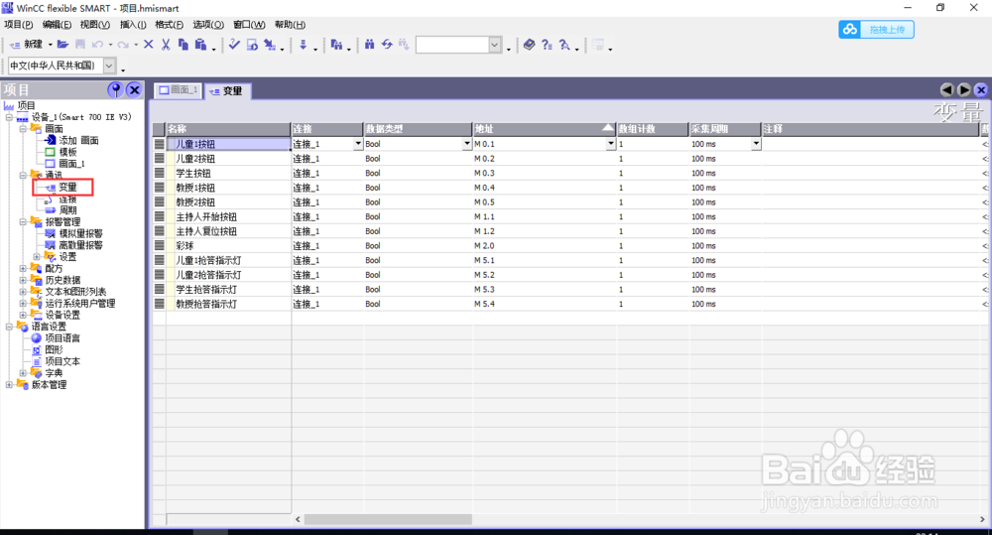This screenshot has height=535, width=992.
Task: Switch to the 画面_1 tab
Action: pos(179,90)
